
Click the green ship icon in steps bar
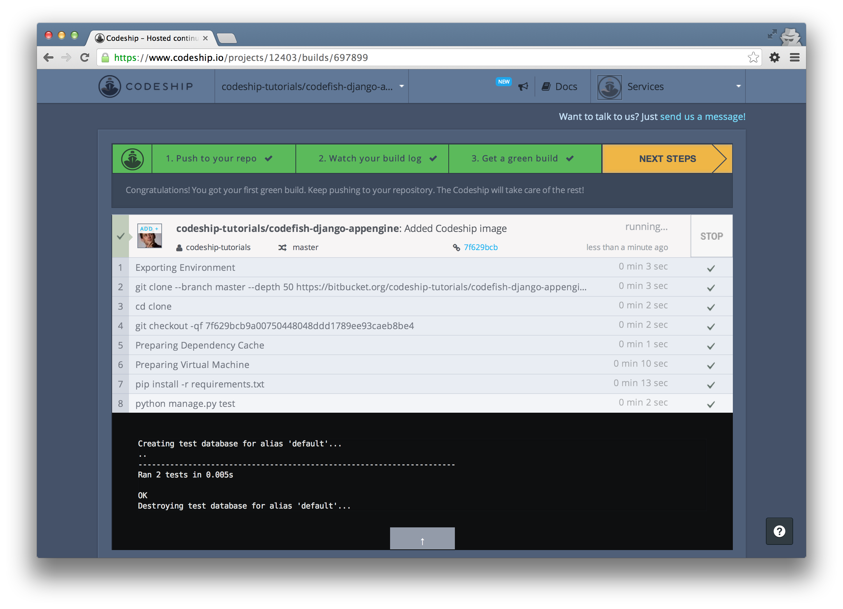pyautogui.click(x=132, y=159)
